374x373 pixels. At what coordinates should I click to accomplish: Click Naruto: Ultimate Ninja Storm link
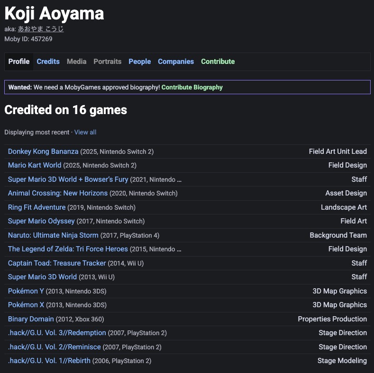click(53, 235)
